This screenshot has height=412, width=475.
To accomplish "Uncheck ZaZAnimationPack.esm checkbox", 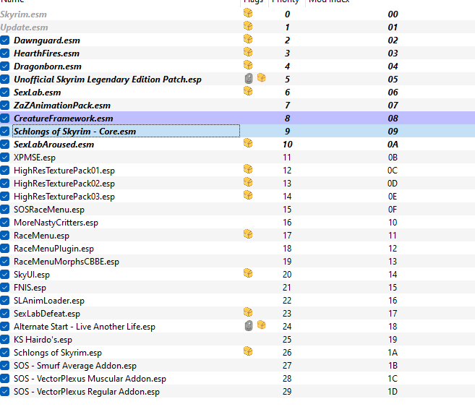I will pyautogui.click(x=4, y=106).
